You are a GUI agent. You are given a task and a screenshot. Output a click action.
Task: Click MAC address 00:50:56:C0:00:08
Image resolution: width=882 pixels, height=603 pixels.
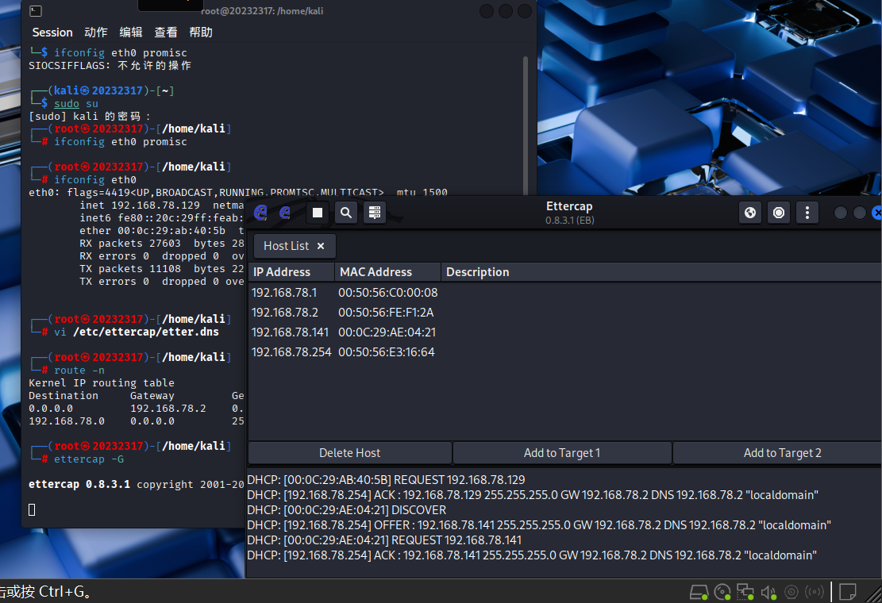pos(388,293)
